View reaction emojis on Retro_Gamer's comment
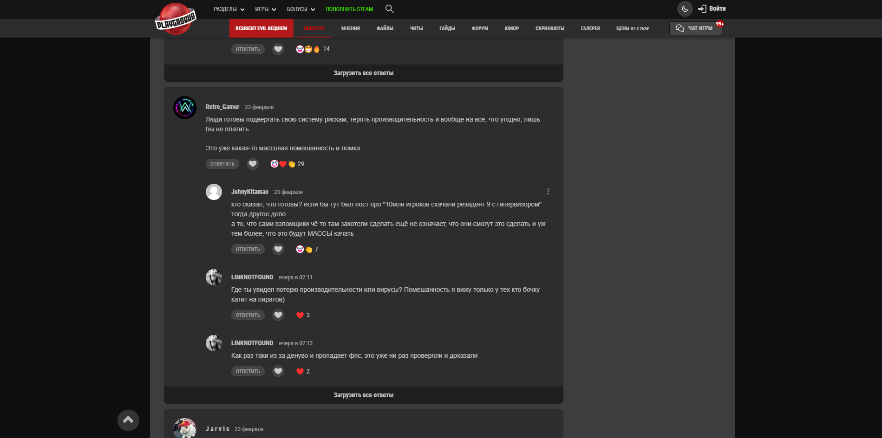The image size is (882, 438). 283,164
